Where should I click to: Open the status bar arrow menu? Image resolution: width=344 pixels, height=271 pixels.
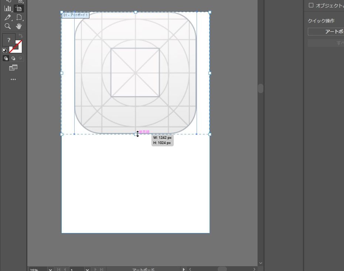point(184,270)
